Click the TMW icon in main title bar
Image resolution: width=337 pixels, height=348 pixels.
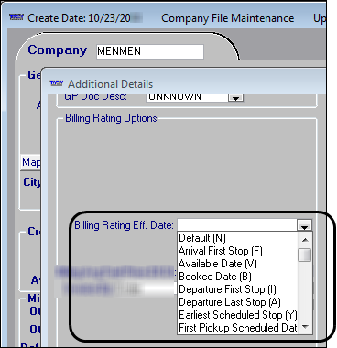click(16, 17)
